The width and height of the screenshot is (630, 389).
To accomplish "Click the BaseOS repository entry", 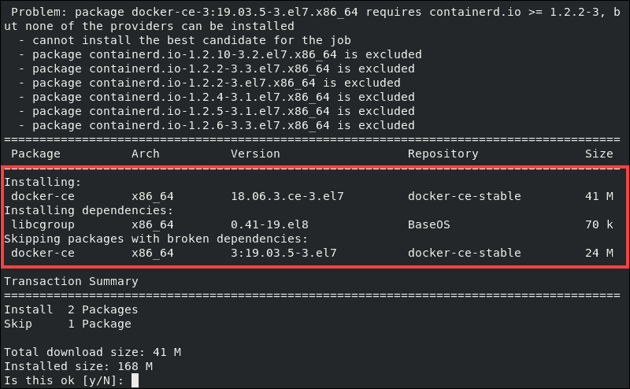I will [428, 224].
